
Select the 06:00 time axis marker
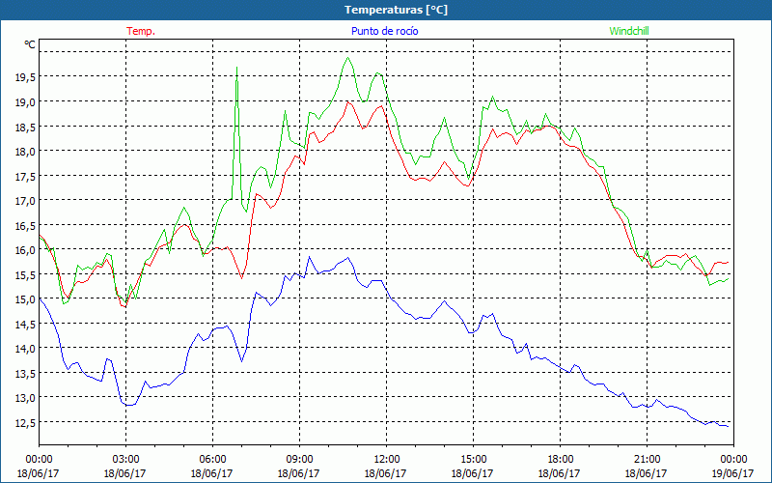tap(212, 459)
